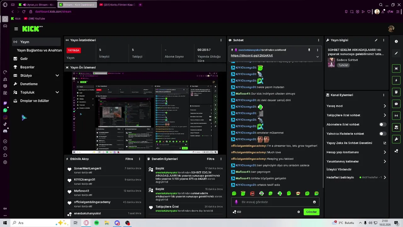Open the info icon in the right toolbar
The height and width of the screenshot is (227, 403).
click(396, 42)
